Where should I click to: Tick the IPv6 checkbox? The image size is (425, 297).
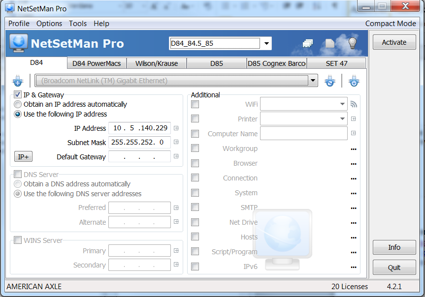[x=195, y=267]
